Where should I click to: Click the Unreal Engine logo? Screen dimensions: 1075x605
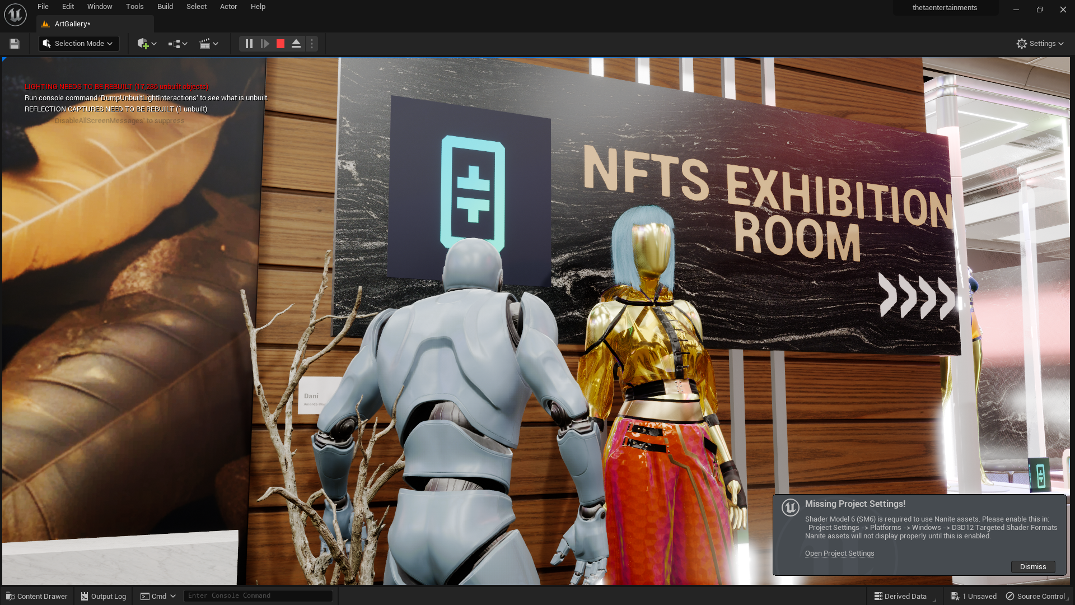pyautogui.click(x=15, y=15)
